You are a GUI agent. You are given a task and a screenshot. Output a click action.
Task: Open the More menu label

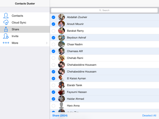[15, 43]
